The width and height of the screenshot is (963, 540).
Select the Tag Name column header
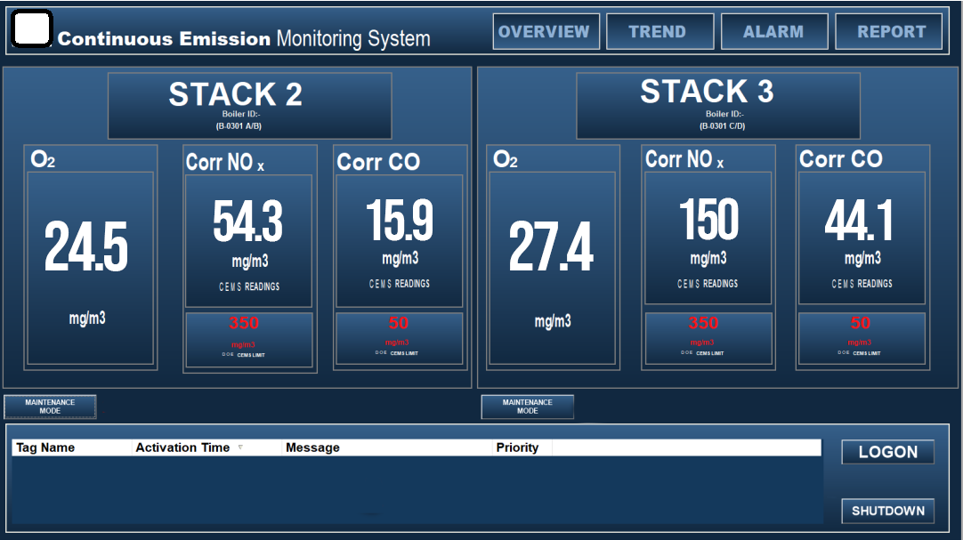coord(46,447)
